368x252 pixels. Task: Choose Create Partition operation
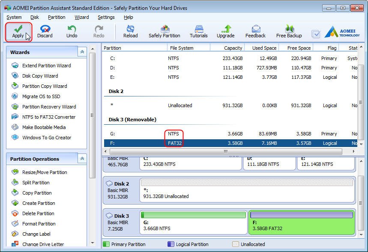(33, 203)
